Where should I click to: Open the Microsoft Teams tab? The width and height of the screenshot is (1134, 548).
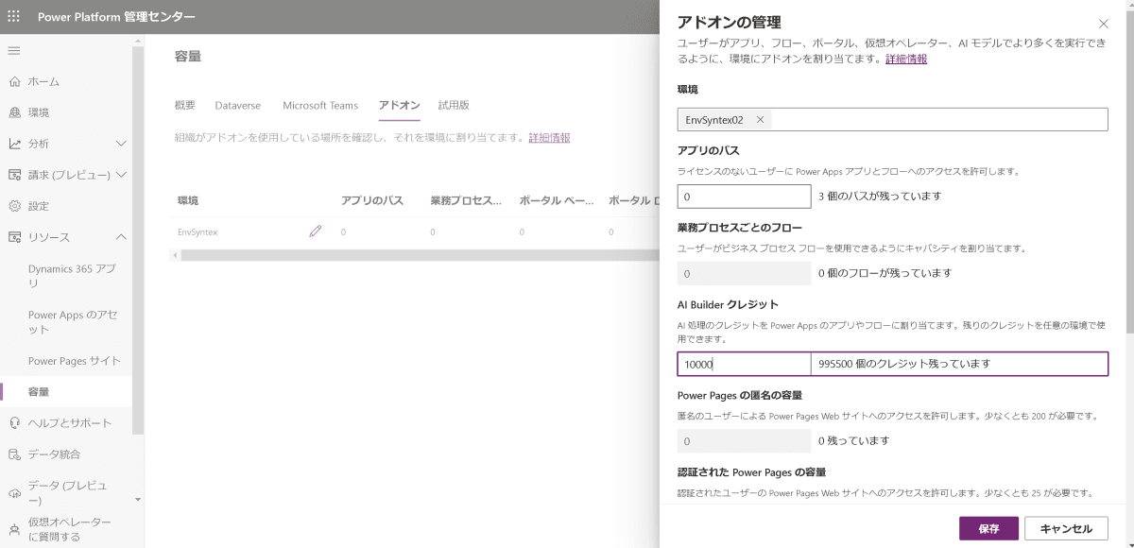pos(320,106)
